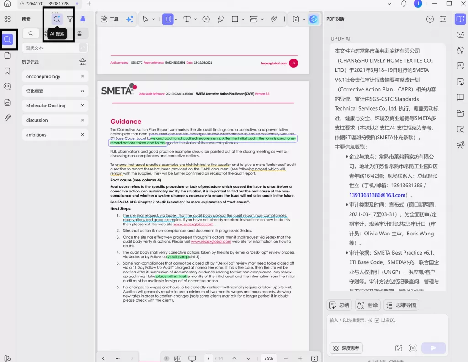The width and height of the screenshot is (468, 362).
Task: Click the AI sparkle icon in toolbar
Action: [x=130, y=19]
